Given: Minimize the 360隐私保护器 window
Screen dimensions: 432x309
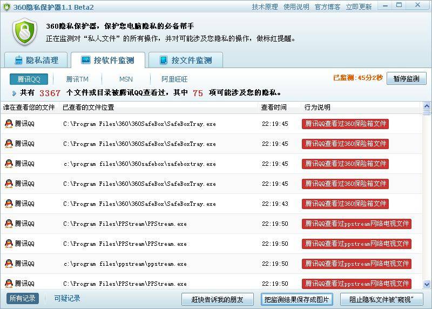Looking at the screenshot, I should [385, 5].
